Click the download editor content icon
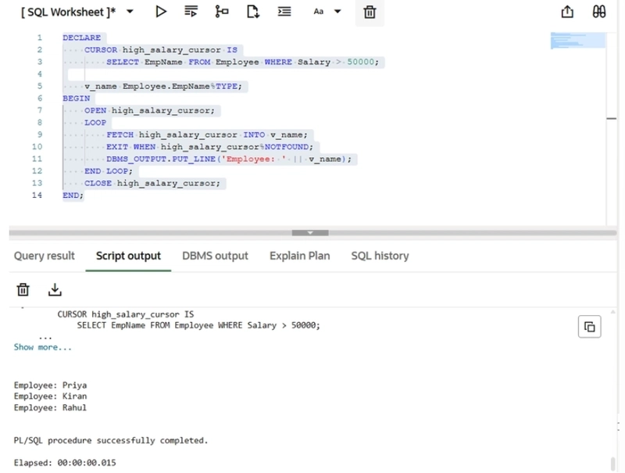Viewport: 625px width, 473px height. pyautogui.click(x=252, y=12)
